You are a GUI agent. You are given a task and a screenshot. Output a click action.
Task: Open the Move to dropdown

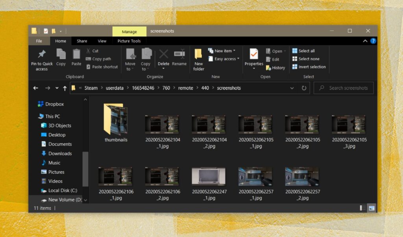[130, 59]
